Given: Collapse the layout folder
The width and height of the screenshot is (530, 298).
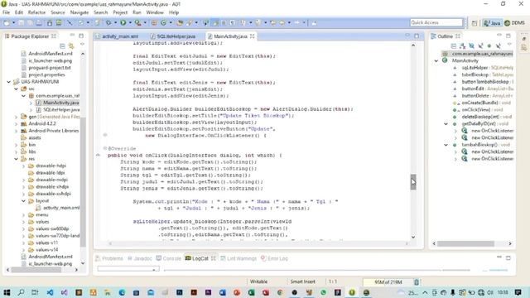Looking at the screenshot, I should click(x=23, y=201).
